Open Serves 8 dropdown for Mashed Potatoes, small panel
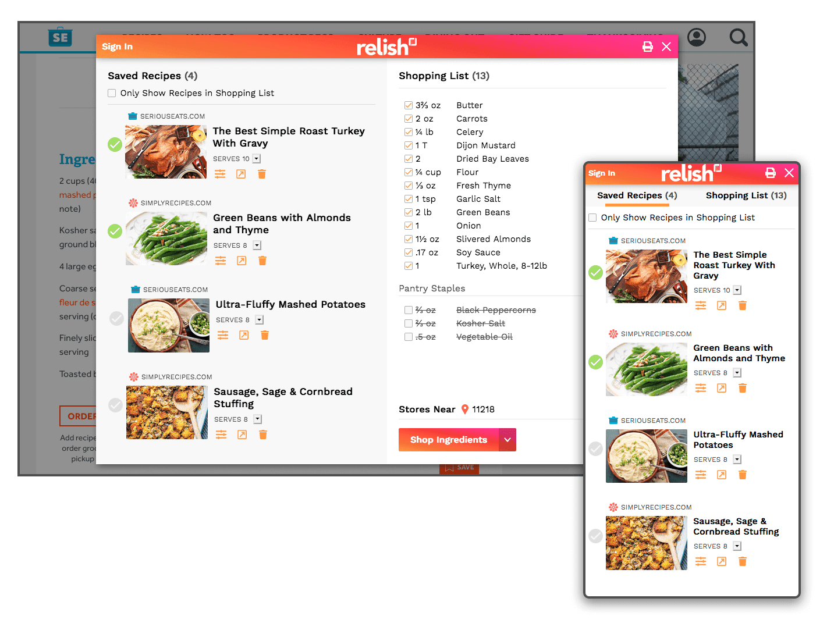This screenshot has height=623, width=827. coord(737,460)
